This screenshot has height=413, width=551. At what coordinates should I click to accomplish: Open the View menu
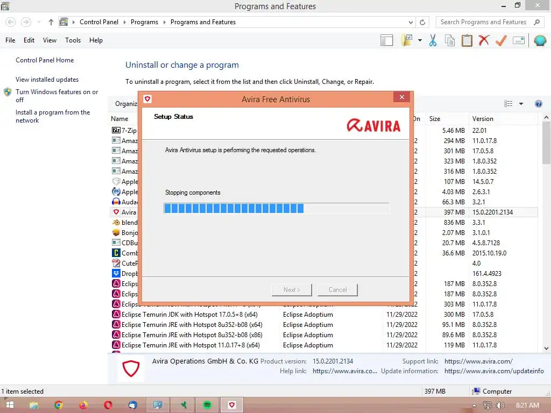(50, 40)
